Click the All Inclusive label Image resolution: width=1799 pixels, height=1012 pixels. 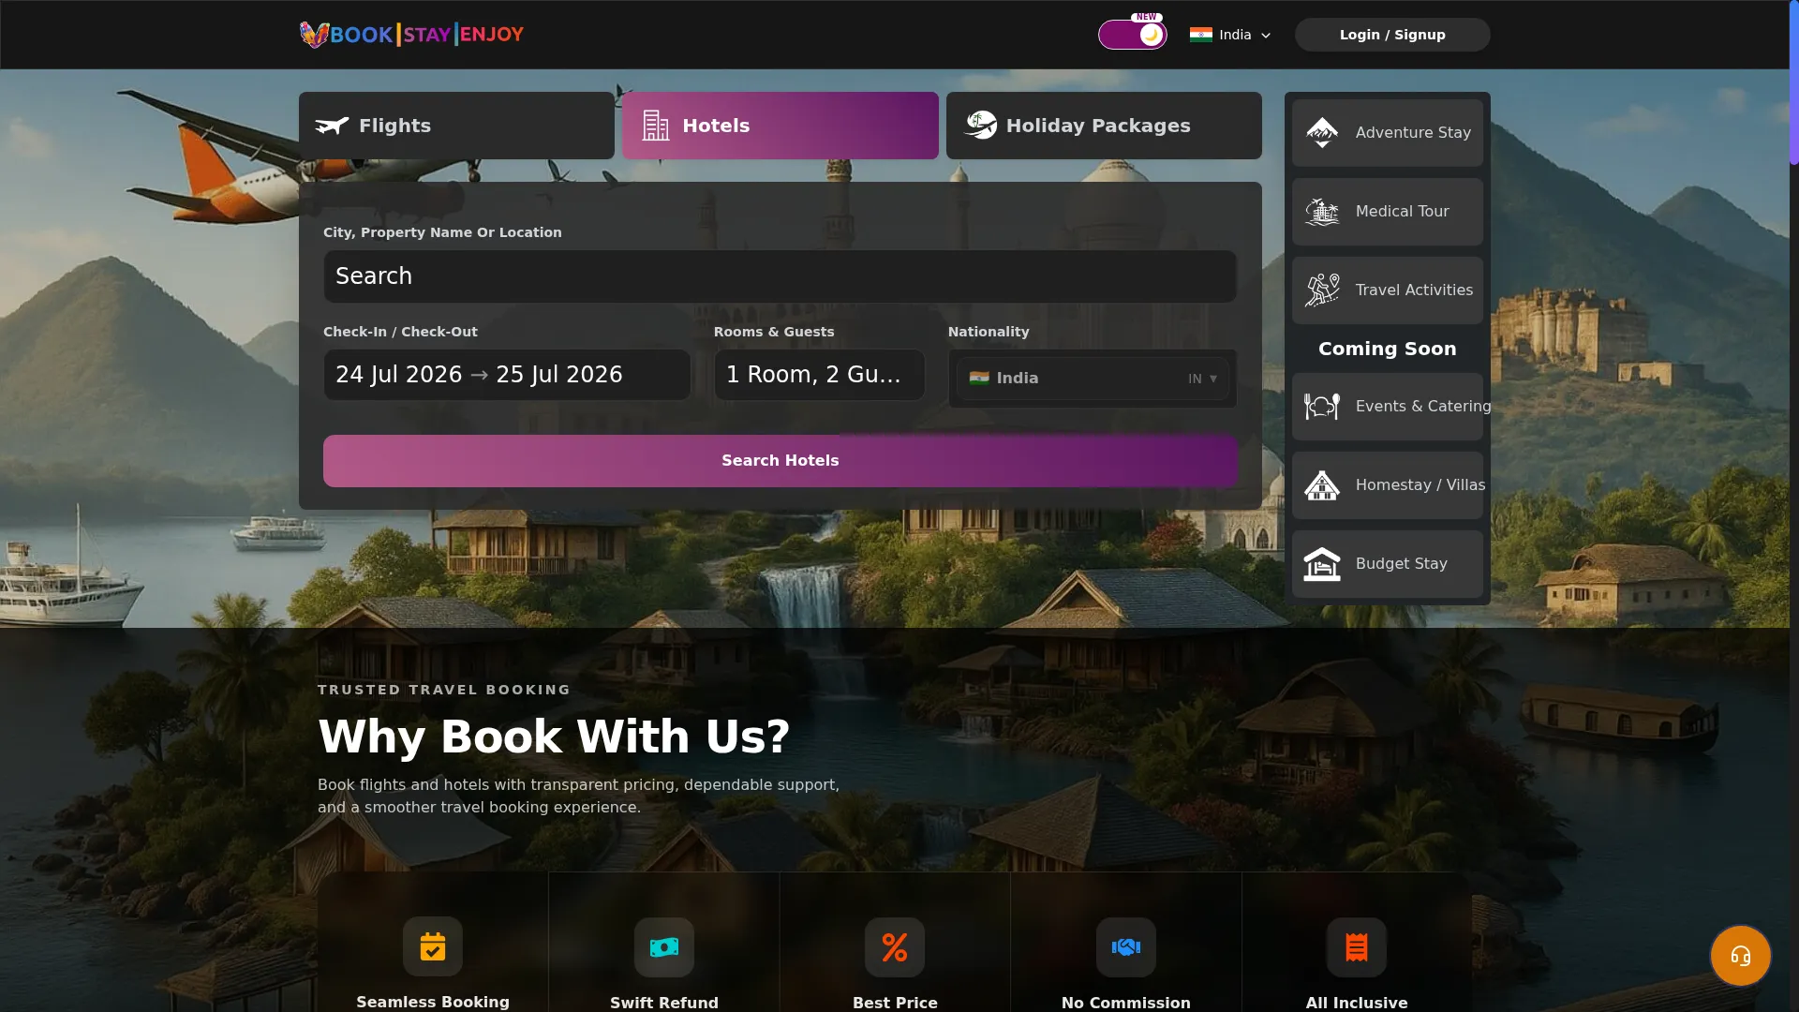[1357, 1003]
